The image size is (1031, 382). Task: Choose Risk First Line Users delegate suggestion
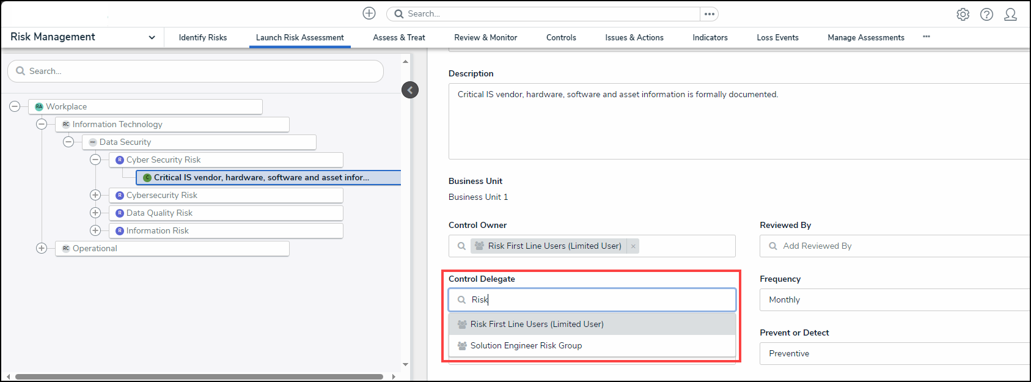(x=537, y=325)
